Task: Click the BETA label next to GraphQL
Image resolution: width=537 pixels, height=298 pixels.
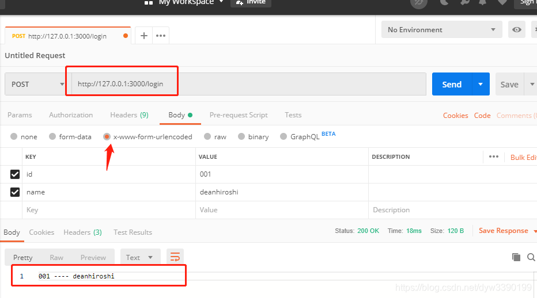Action: pos(328,134)
